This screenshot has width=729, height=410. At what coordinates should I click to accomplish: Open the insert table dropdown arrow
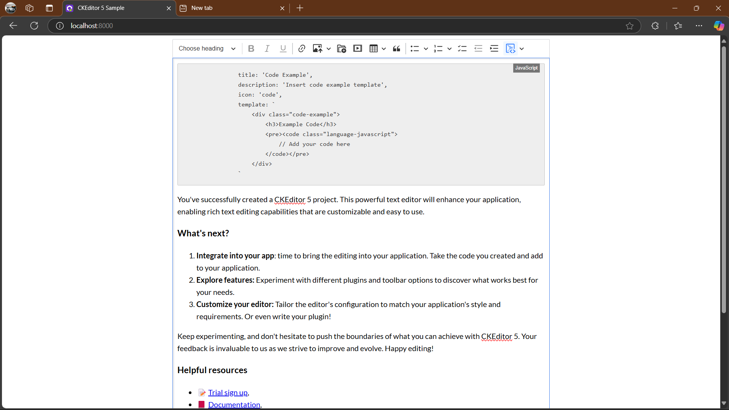(384, 48)
